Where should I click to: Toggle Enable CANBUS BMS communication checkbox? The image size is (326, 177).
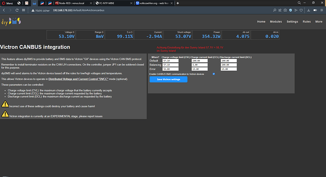pyautogui.click(x=214, y=74)
